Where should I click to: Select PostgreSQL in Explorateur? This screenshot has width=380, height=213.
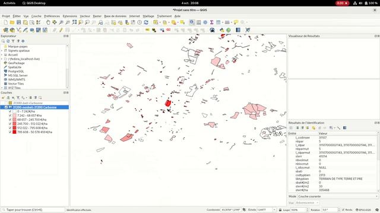(x=16, y=71)
